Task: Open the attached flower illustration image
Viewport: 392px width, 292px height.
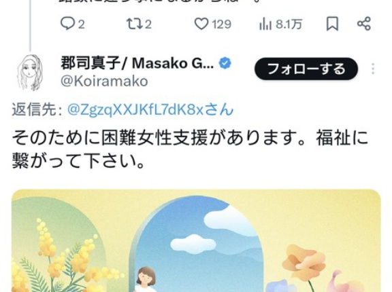Action: (x=196, y=240)
